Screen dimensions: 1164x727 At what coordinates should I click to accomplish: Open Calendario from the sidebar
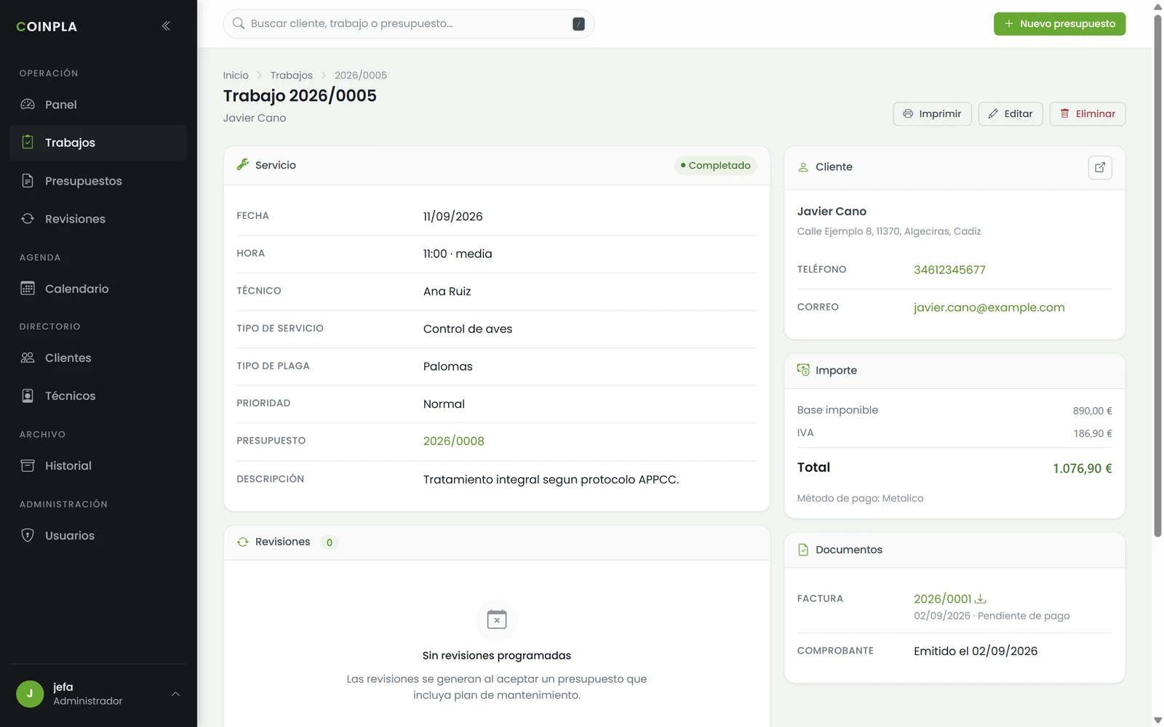pyautogui.click(x=98, y=289)
